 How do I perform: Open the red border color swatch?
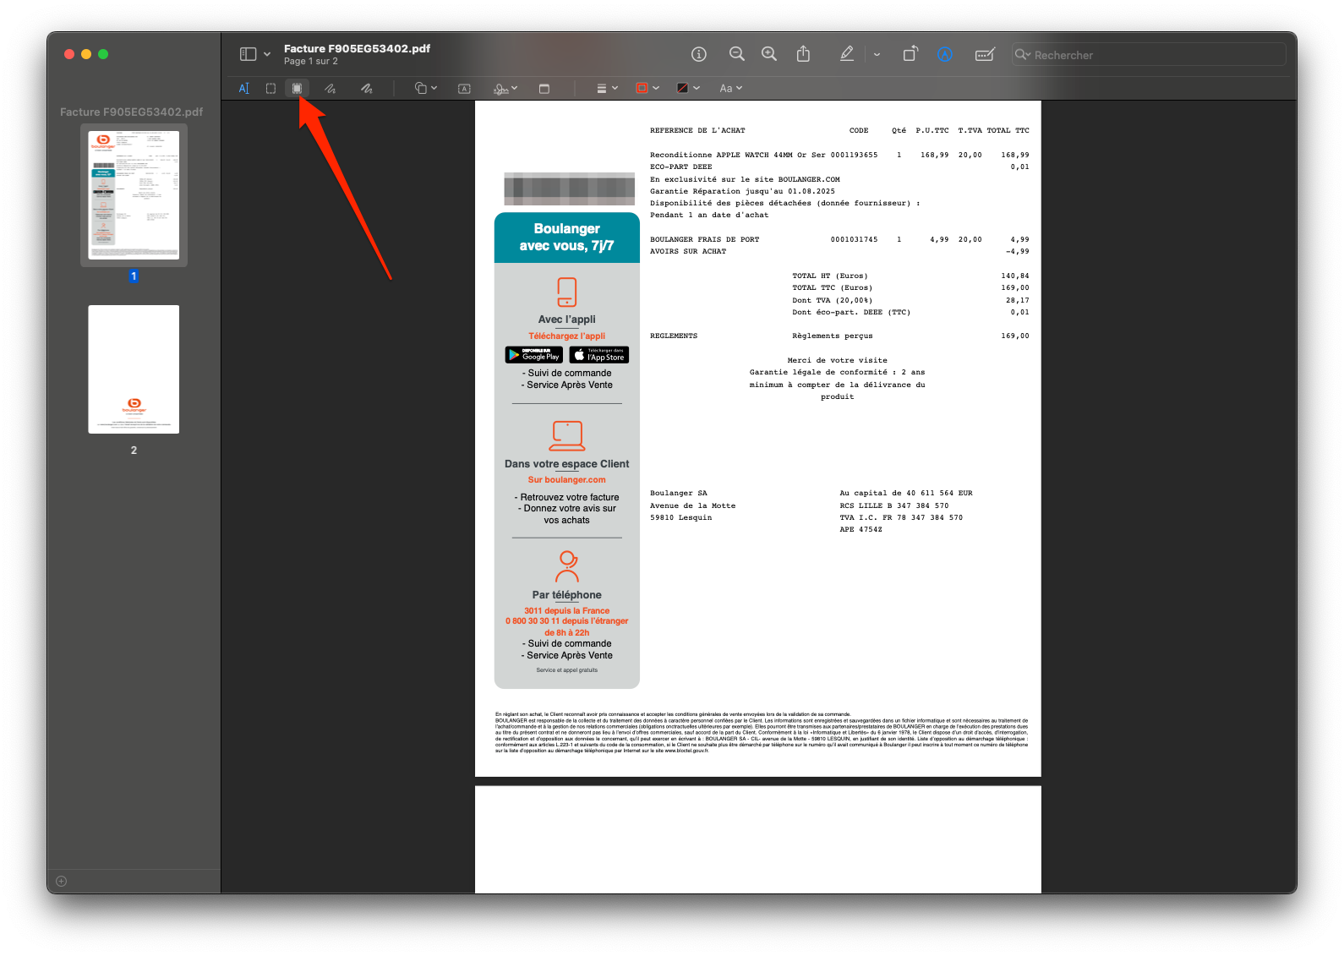(x=642, y=88)
